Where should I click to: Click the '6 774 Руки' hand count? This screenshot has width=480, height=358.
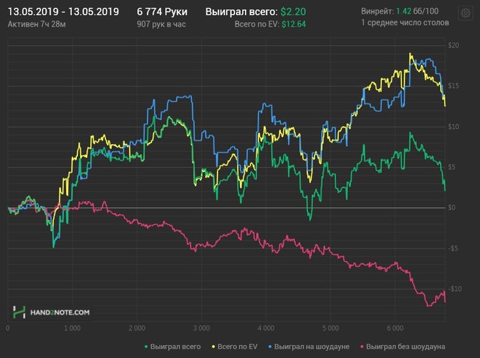coord(162,12)
